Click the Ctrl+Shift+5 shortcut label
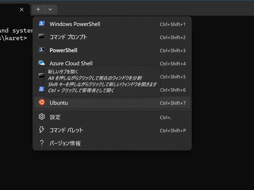Image resolution: width=254 pixels, height=190 pixels. click(173, 77)
